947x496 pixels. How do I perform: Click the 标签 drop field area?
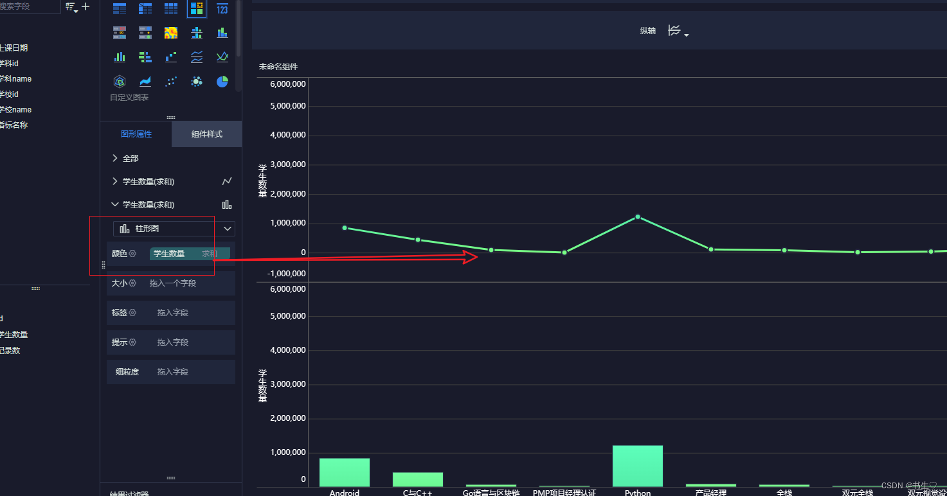click(x=171, y=313)
